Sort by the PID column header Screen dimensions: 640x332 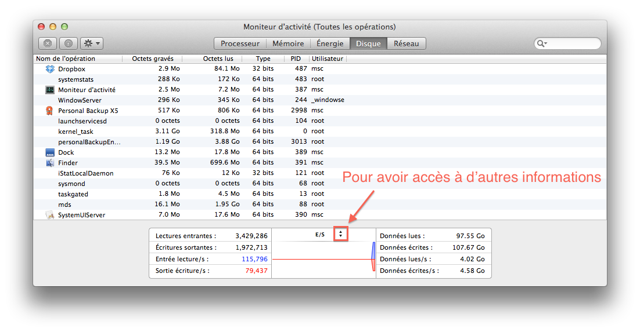coord(296,59)
